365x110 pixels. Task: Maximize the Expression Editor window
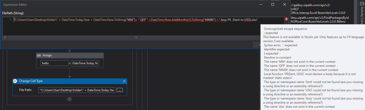273,4
